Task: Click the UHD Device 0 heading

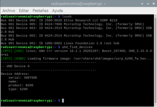Action: click(15, 66)
